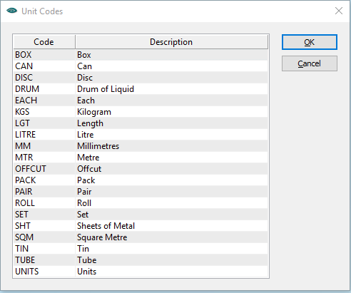
Task: Confirm selection with the OK button
Action: tap(310, 42)
